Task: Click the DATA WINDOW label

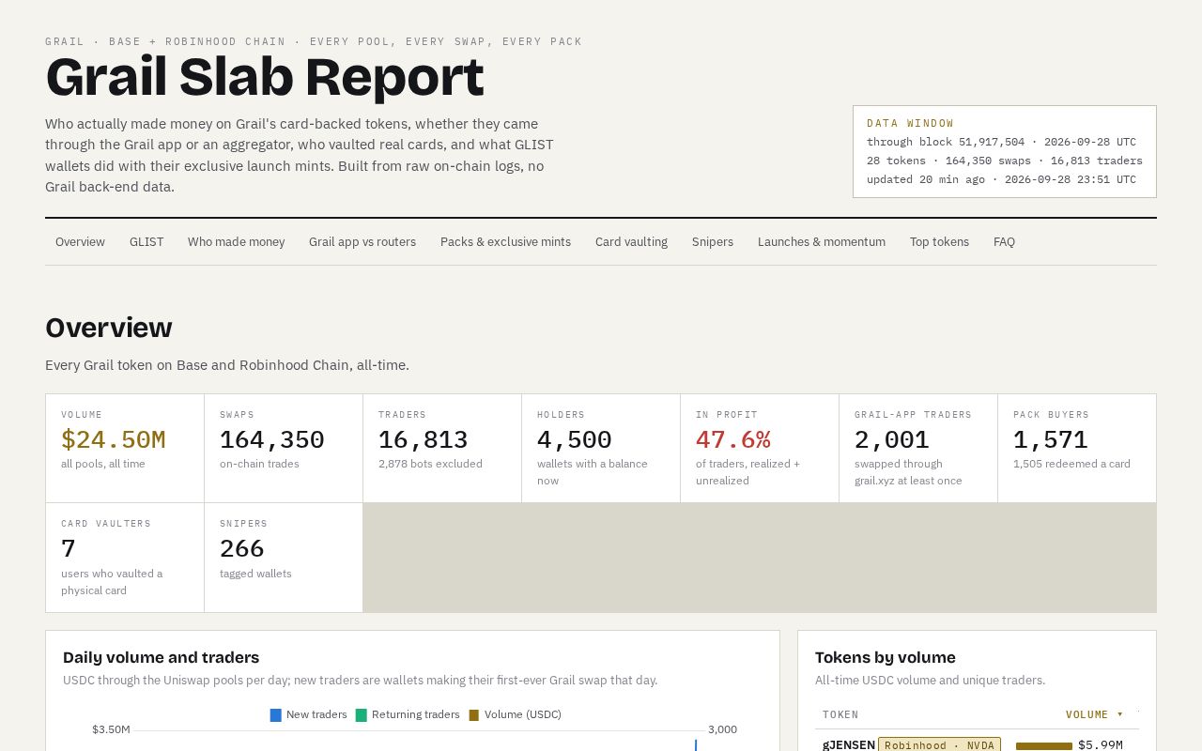Action: click(910, 123)
